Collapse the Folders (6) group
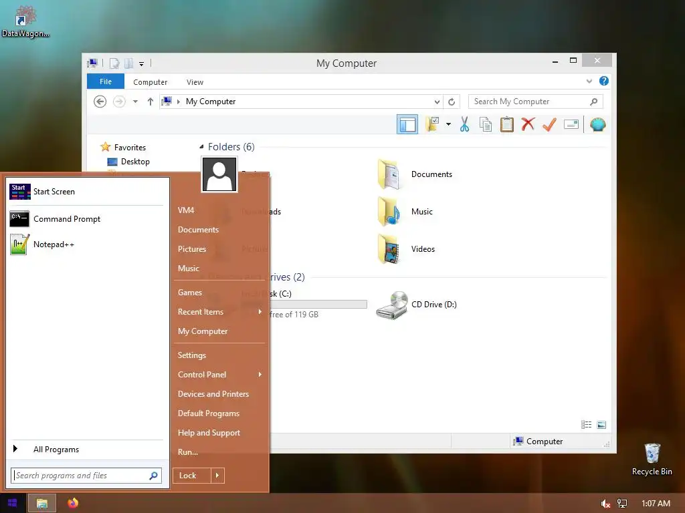Viewport: 685px width, 513px height. click(201, 146)
